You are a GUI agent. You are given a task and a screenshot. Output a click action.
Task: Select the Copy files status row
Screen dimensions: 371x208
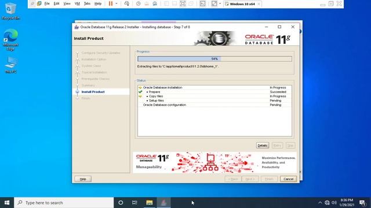click(x=214, y=96)
